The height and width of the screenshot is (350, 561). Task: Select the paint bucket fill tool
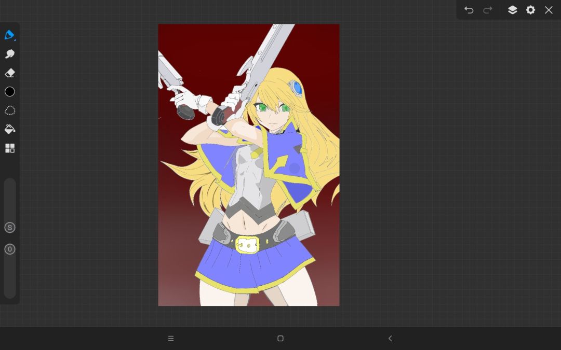[10, 129]
